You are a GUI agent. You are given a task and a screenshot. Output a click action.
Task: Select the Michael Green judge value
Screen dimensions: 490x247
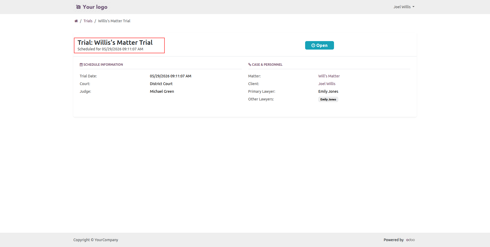(162, 91)
